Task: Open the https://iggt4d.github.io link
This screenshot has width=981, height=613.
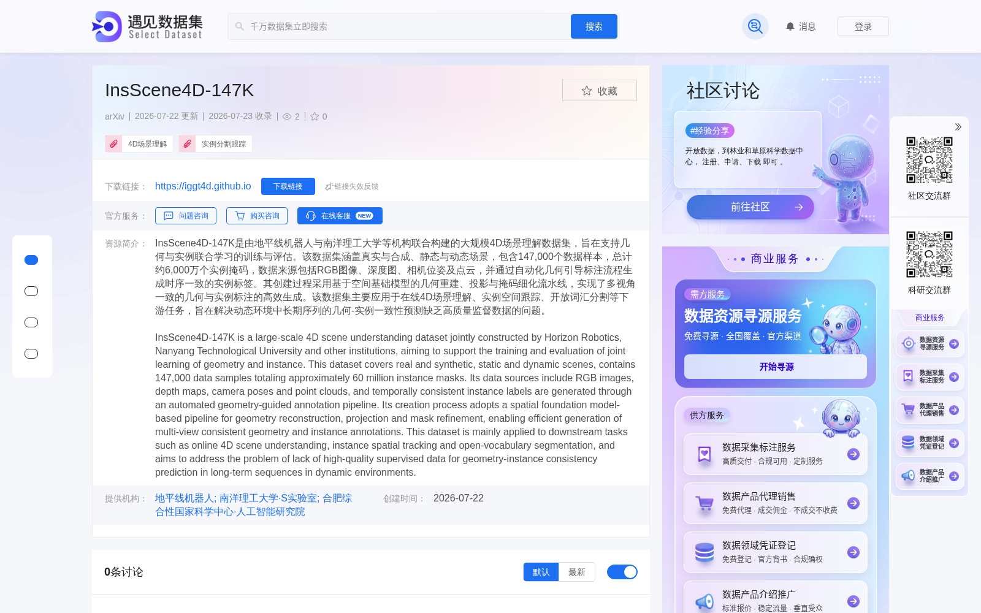Action: (203, 186)
